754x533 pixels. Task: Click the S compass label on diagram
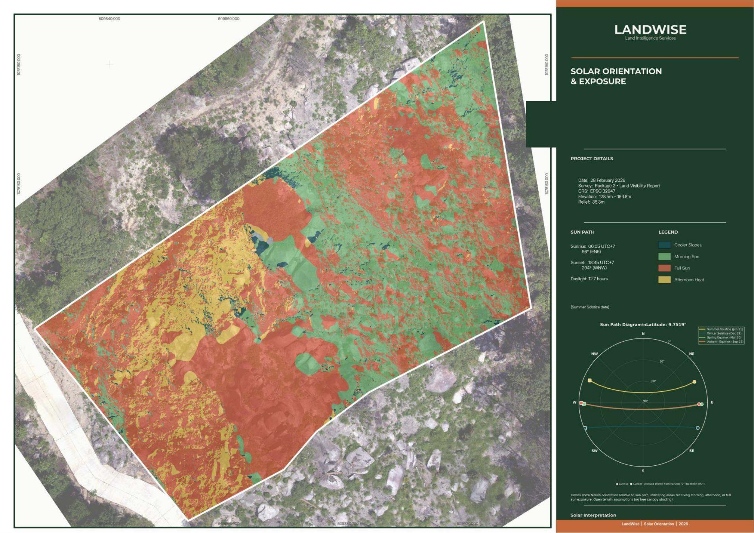[x=643, y=471]
